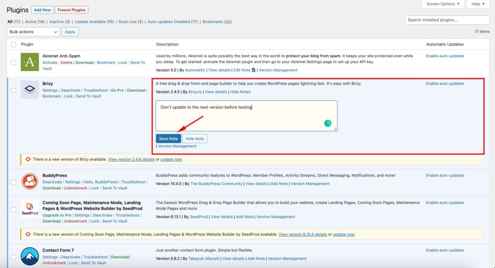This screenshot has width=495, height=268.
Task: Expand the Help panel
Action: 478,4
